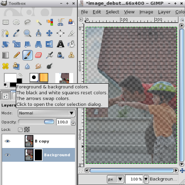Click the black background color swatch

19,81
